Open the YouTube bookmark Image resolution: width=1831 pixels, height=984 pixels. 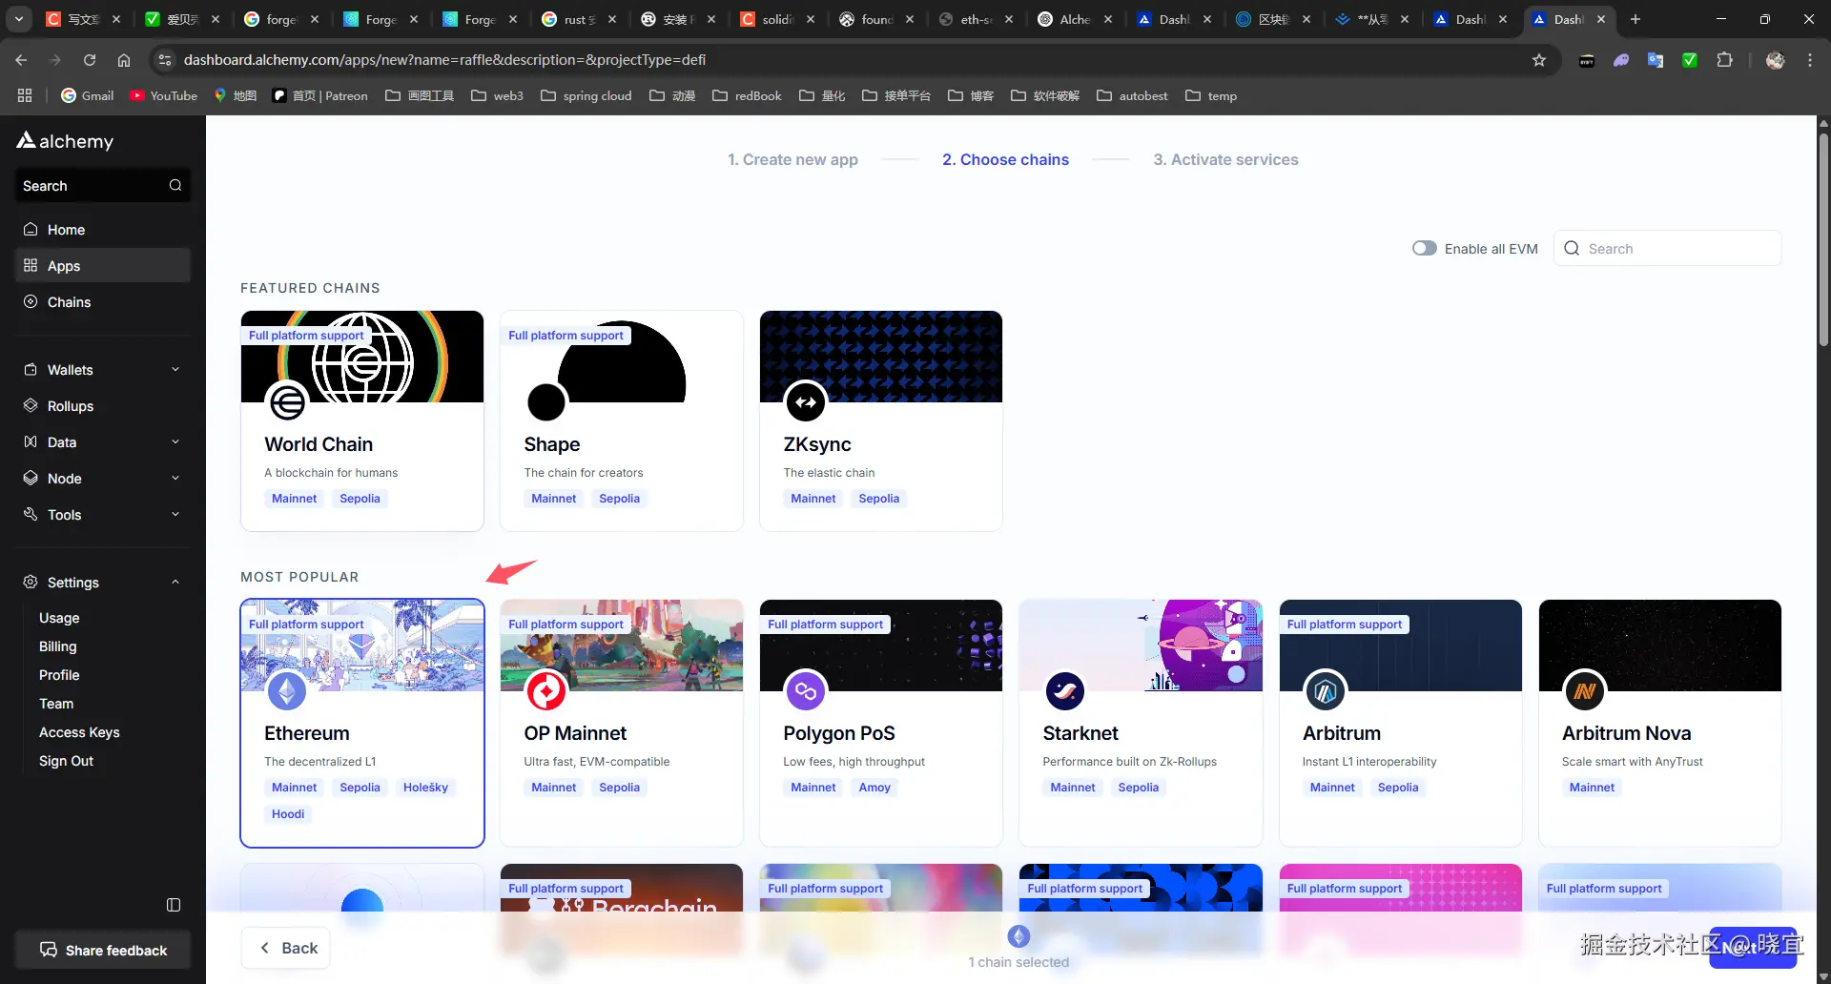point(163,95)
